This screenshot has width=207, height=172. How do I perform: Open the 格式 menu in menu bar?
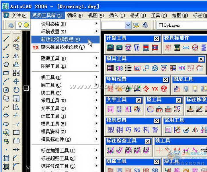point(138,15)
